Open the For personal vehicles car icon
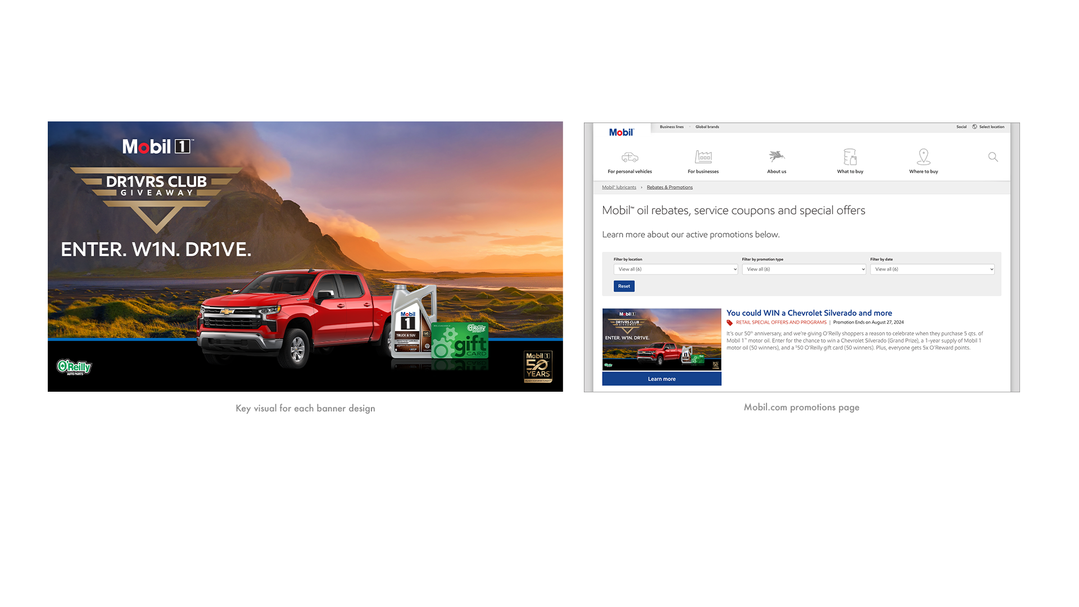This screenshot has width=1079, height=607. (629, 157)
